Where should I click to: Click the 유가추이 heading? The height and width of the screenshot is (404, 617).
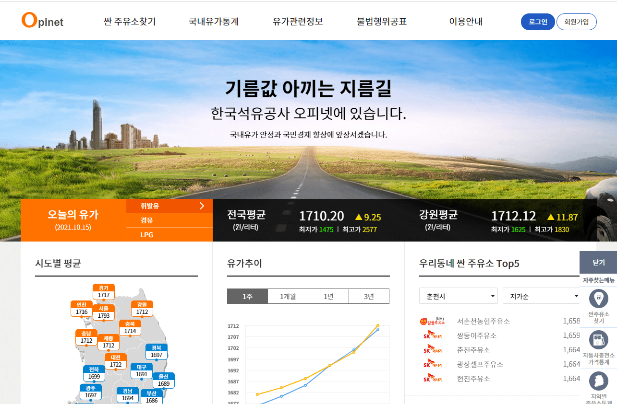[244, 263]
